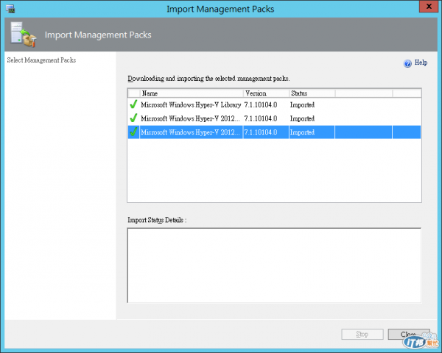This screenshot has width=442, height=353.
Task: Select the Select Management Packs step
Action: click(41, 60)
